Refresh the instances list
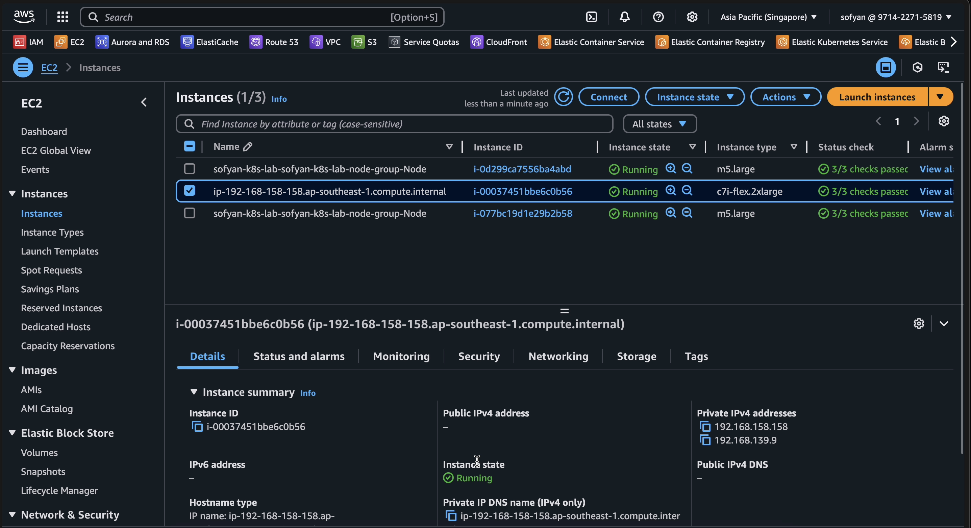Viewport: 971px width, 528px height. click(564, 97)
